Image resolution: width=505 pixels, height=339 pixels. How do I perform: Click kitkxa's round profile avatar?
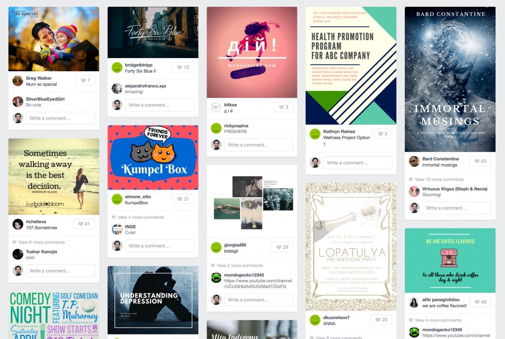(x=216, y=107)
